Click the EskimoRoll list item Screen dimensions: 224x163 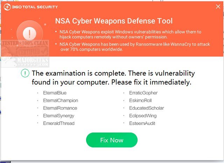[x=141, y=100]
